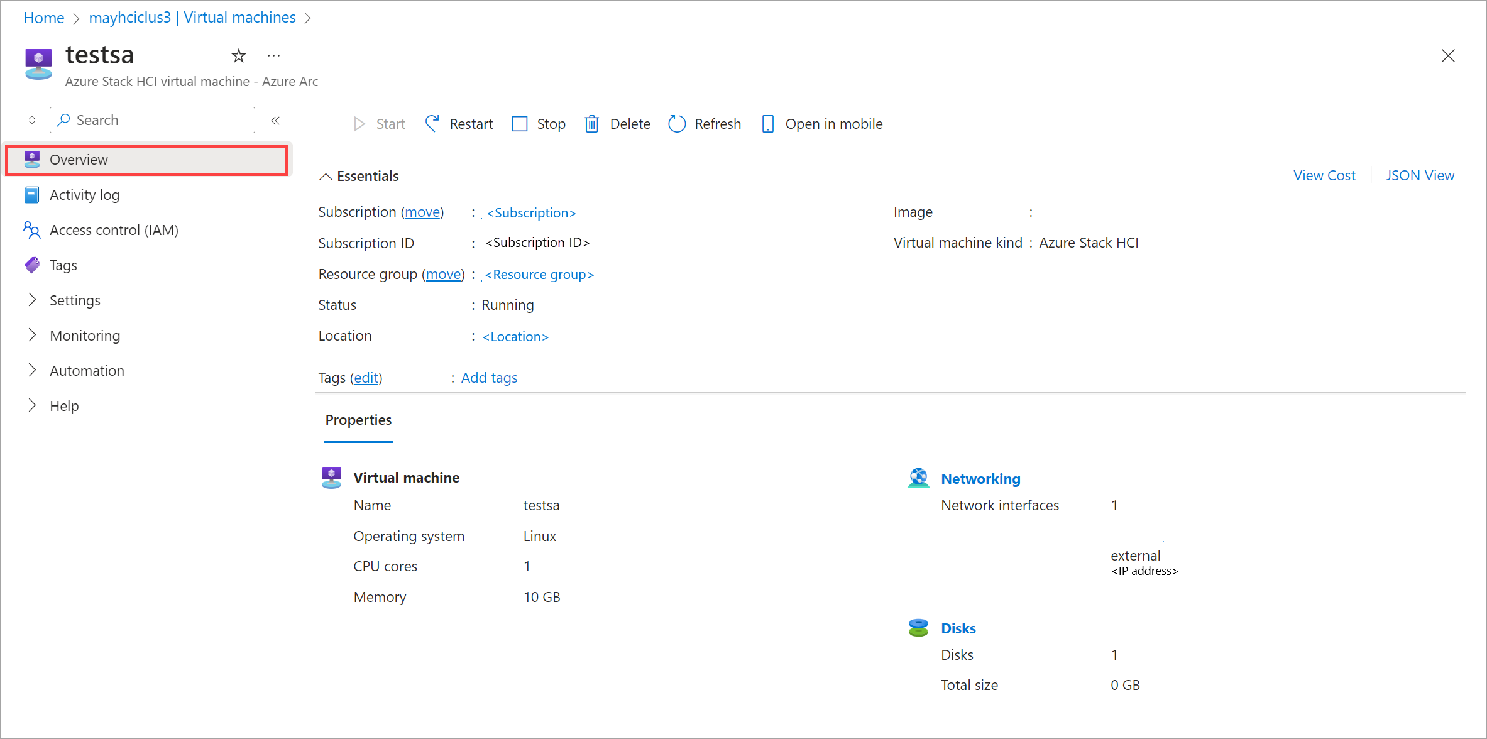The width and height of the screenshot is (1487, 739).
Task: Click the Open in mobile phone icon
Action: (x=767, y=124)
